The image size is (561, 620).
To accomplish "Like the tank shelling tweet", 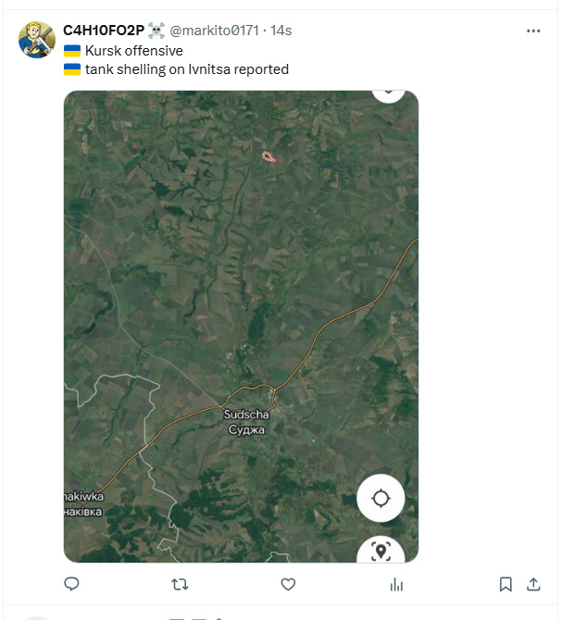I will tap(288, 584).
